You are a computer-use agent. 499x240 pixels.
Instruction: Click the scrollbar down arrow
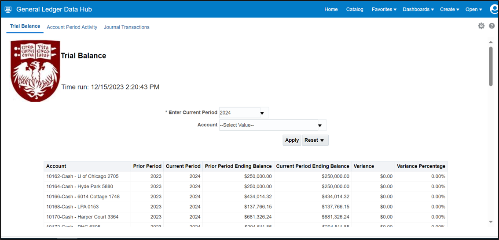pyautogui.click(x=491, y=221)
